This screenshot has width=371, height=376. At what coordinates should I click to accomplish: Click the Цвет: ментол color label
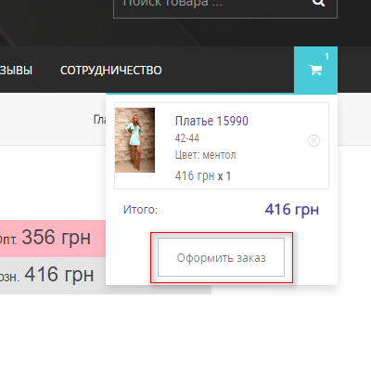(x=205, y=155)
